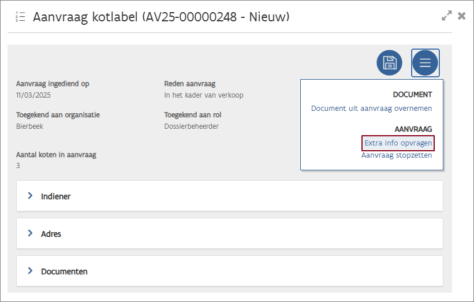
Task: Toggle the hamburger actions menu button
Action: (425, 63)
